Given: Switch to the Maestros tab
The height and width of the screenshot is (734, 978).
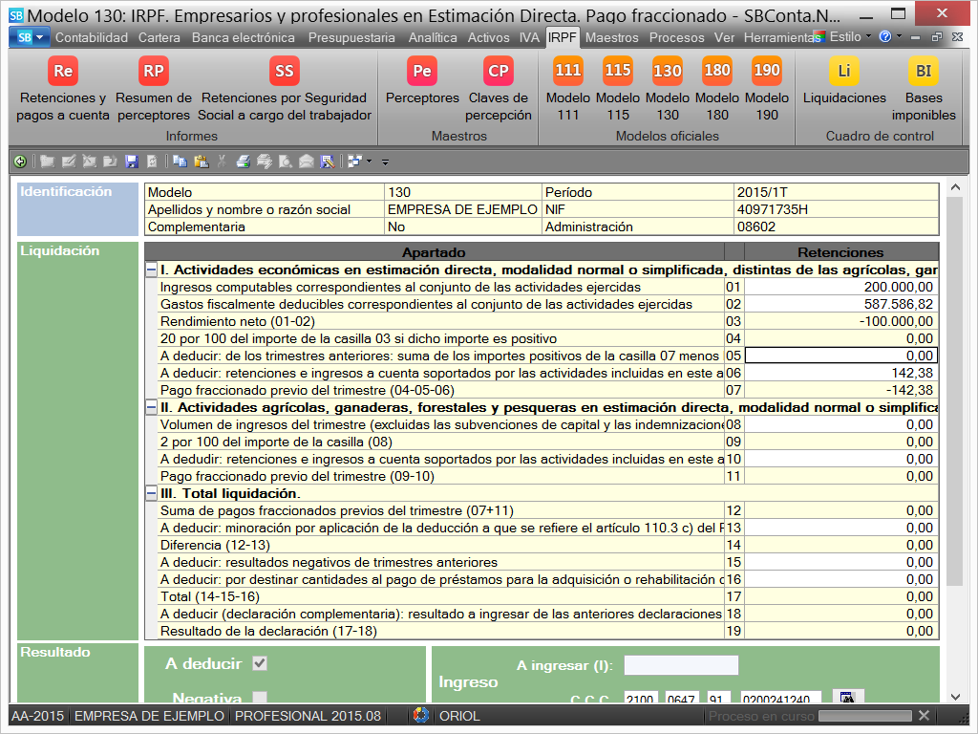Looking at the screenshot, I should tap(611, 37).
